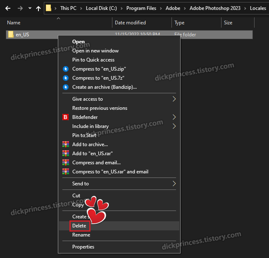This screenshot has width=269, height=258.
Task: Expand Include in library arrow
Action: (x=174, y=126)
